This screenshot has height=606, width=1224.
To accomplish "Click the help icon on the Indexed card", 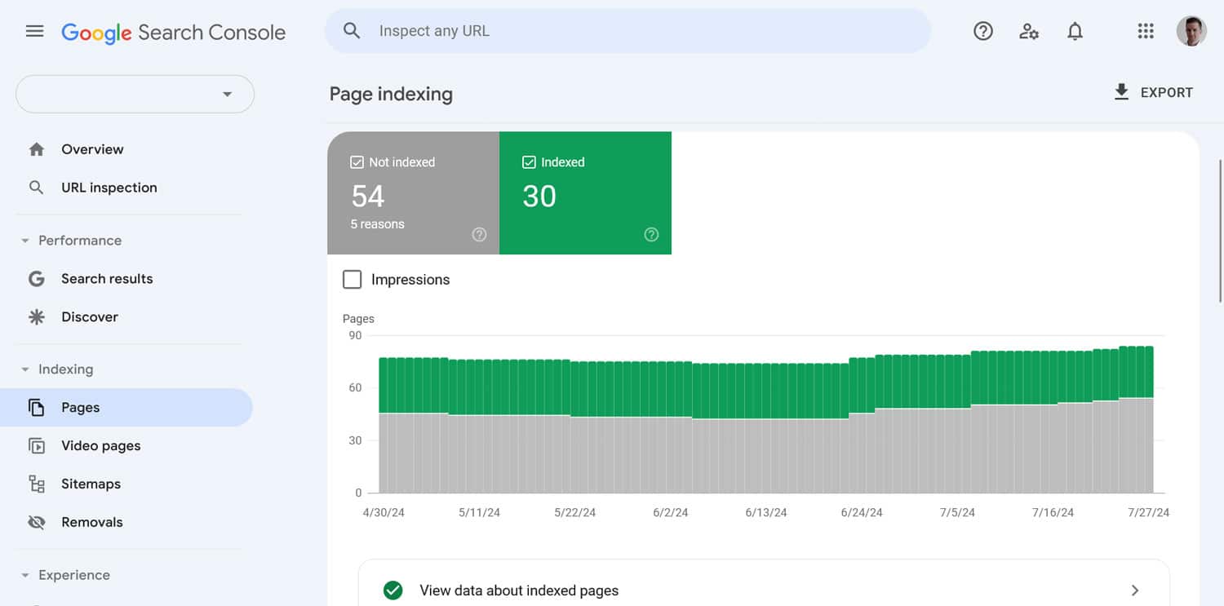I will [651, 234].
